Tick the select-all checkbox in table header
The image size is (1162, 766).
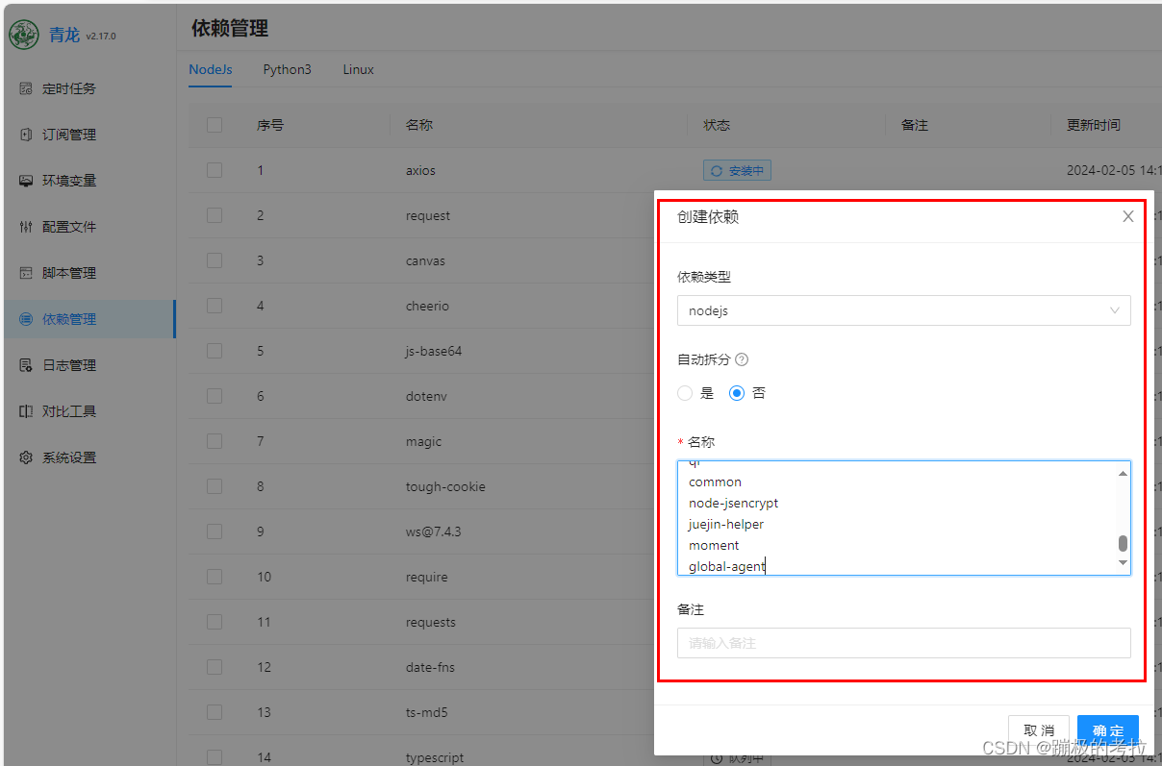(x=215, y=125)
